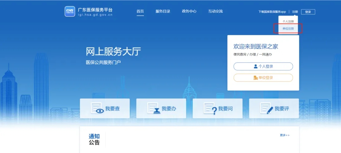The image size is (341, 153).
Task: Click the CHS medical insurance logo icon
Action: [70, 11]
